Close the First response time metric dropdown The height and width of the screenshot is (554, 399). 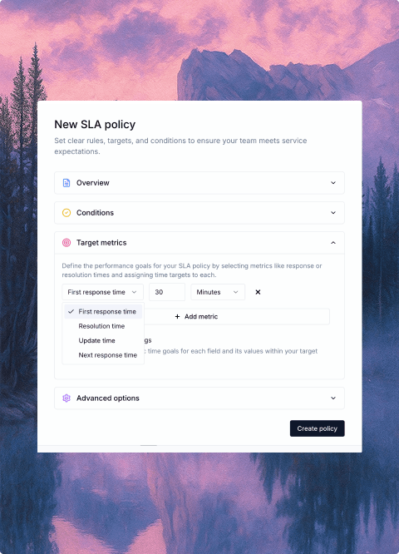click(103, 292)
